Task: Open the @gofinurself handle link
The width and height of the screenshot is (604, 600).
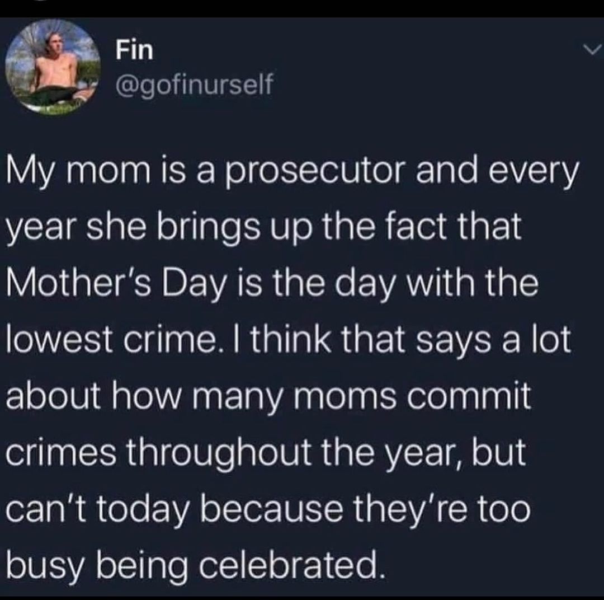Action: 194,85
